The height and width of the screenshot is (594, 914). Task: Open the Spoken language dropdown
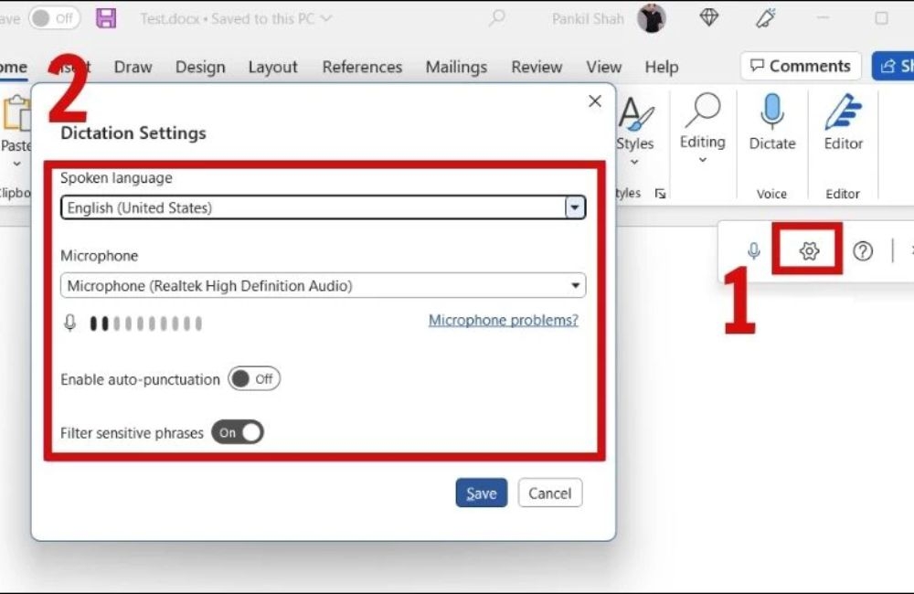(323, 207)
